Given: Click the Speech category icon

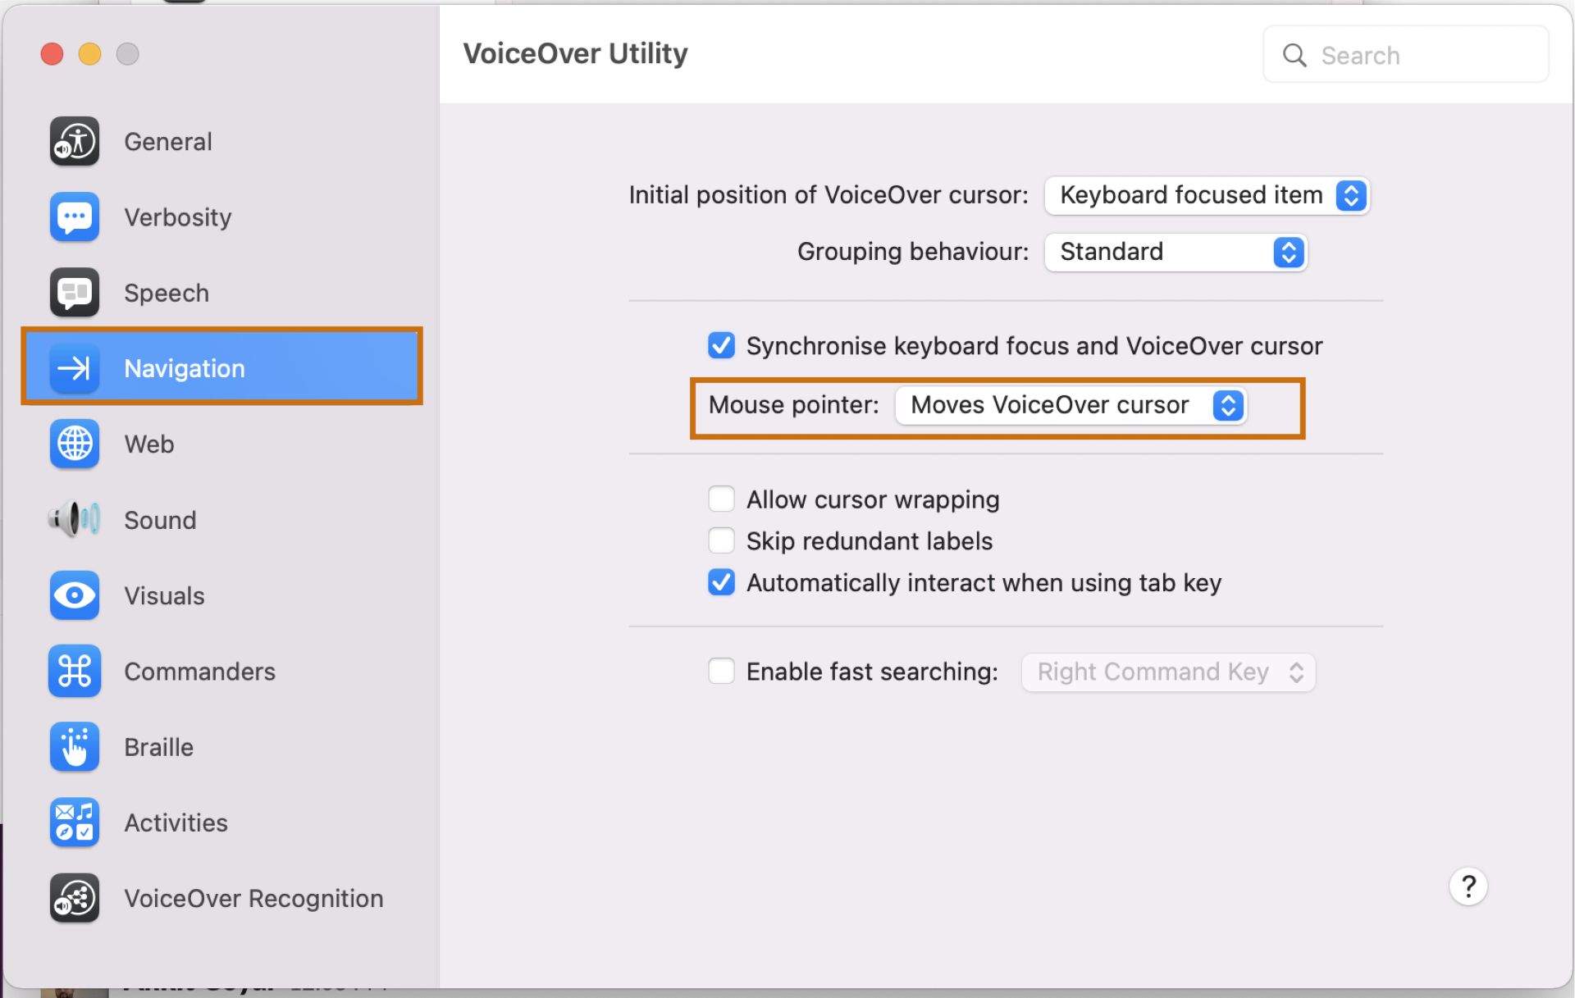Looking at the screenshot, I should point(74,292).
